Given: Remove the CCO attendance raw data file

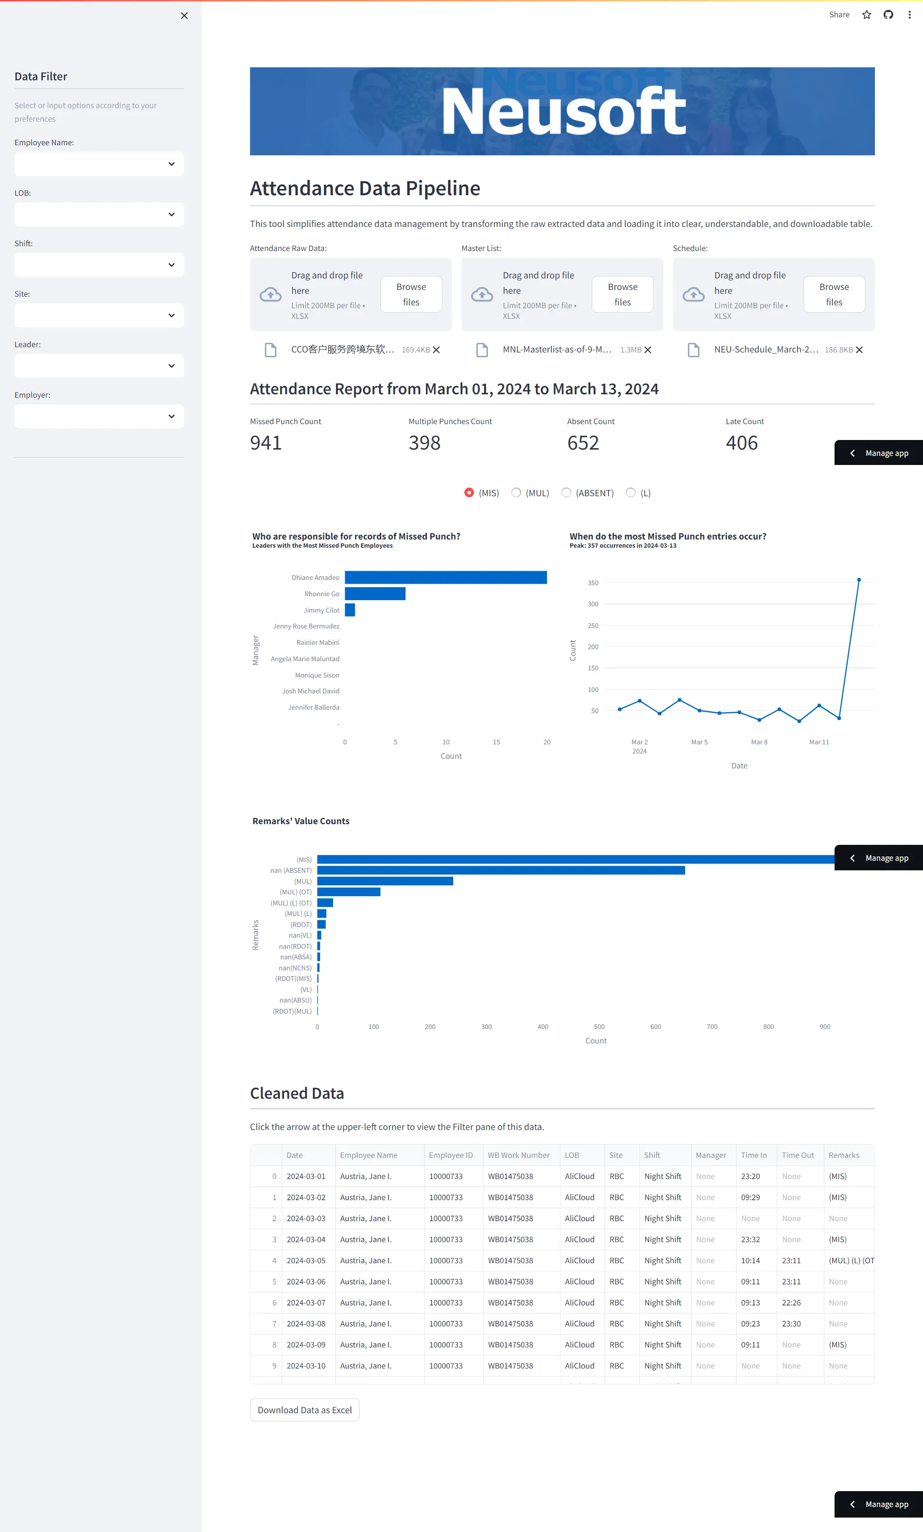Looking at the screenshot, I should pyautogui.click(x=437, y=350).
